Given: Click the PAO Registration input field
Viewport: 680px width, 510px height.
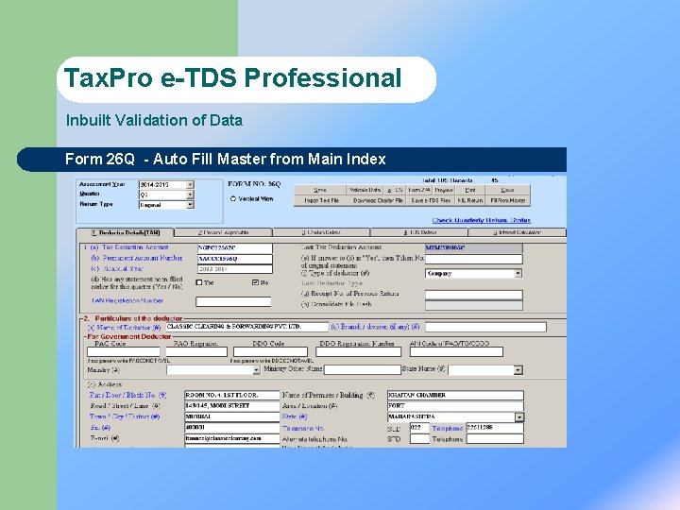Looking at the screenshot, I should click(x=196, y=351).
